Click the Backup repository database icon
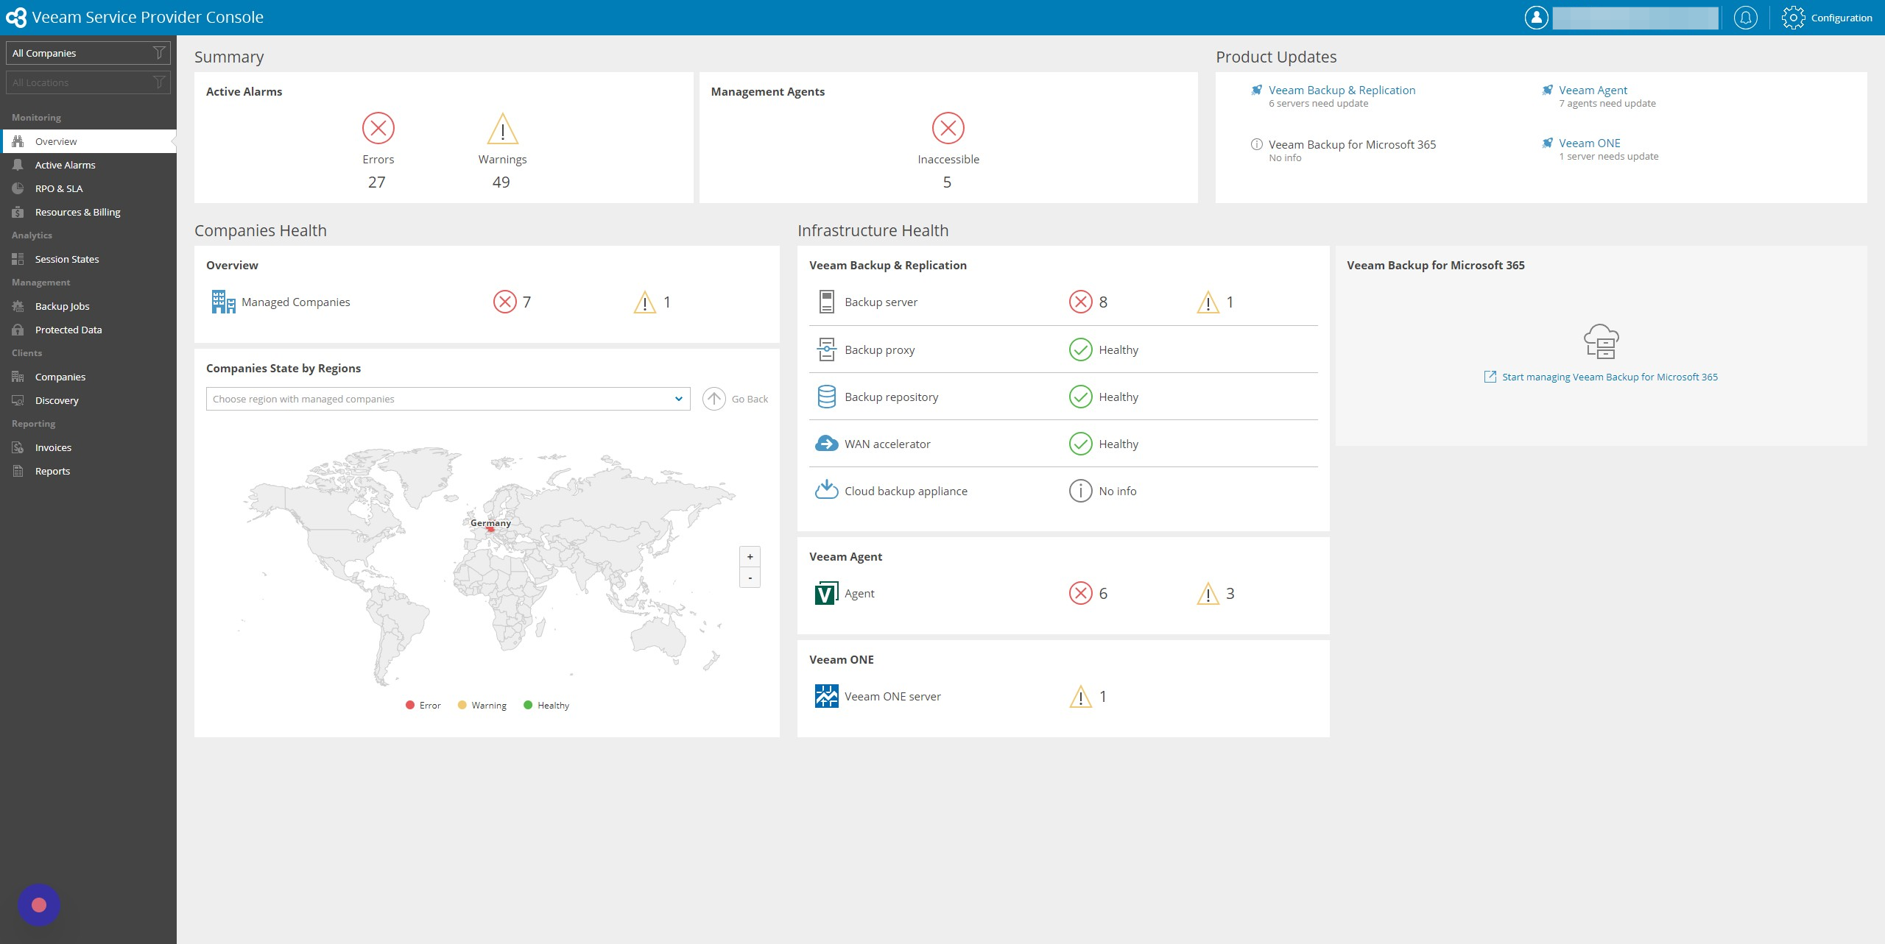The height and width of the screenshot is (944, 1885). [826, 397]
